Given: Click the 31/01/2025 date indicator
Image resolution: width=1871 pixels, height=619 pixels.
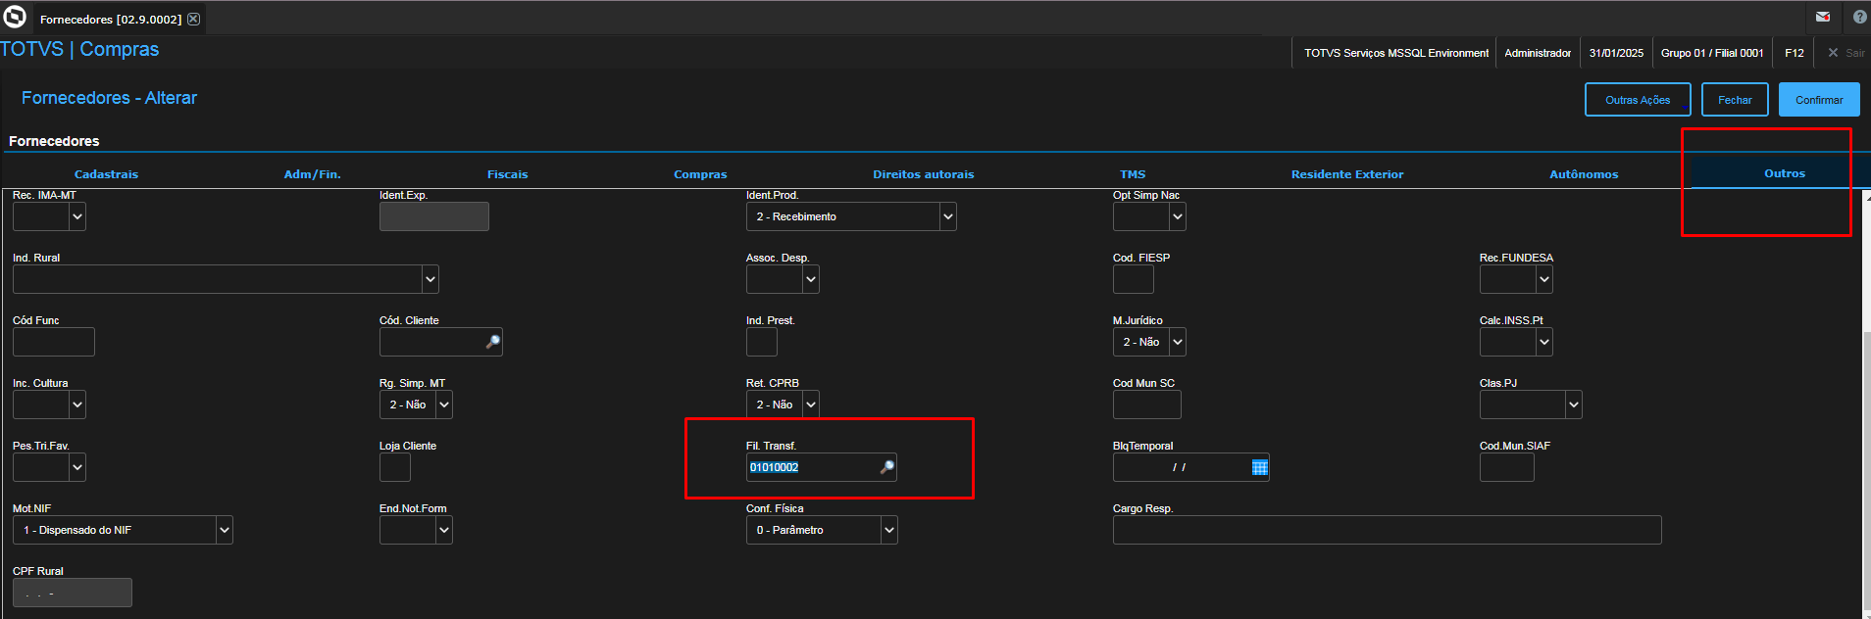Looking at the screenshot, I should click(1616, 53).
